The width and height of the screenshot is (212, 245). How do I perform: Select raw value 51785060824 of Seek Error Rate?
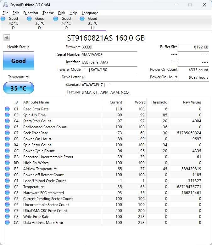[x=189, y=133]
